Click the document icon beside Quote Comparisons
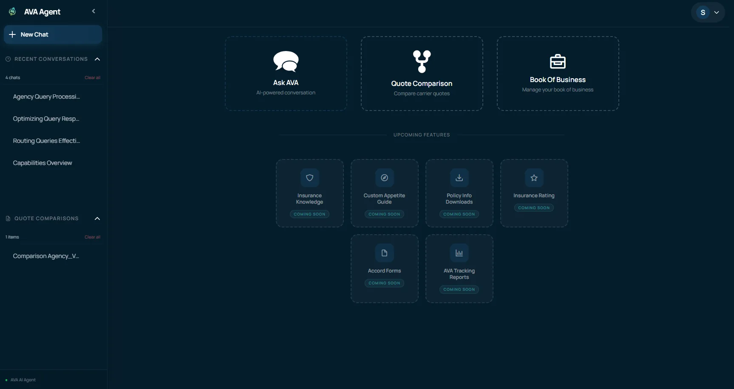The image size is (734, 389). [x=8, y=219]
